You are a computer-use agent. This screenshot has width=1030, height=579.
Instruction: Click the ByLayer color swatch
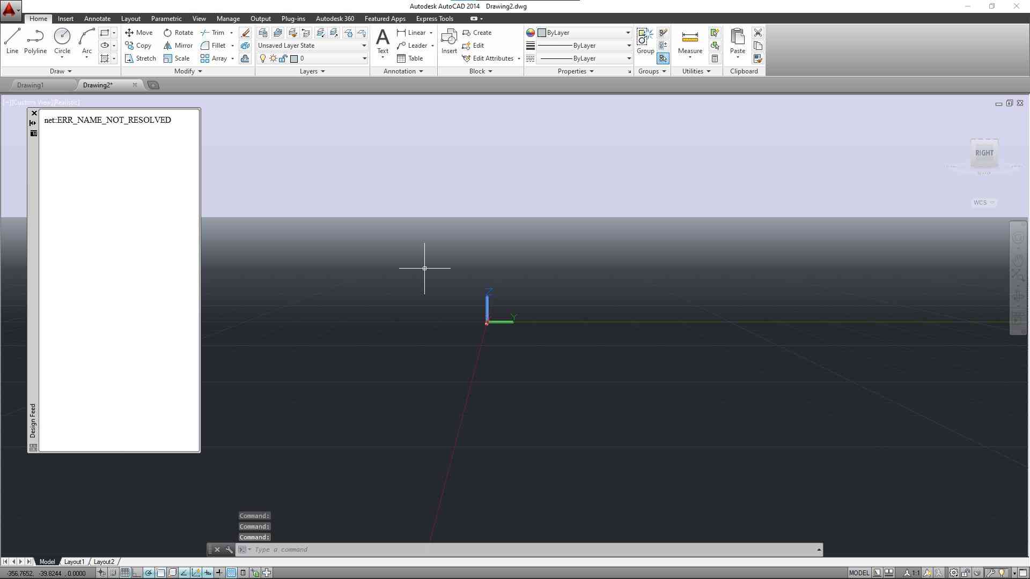click(x=542, y=33)
